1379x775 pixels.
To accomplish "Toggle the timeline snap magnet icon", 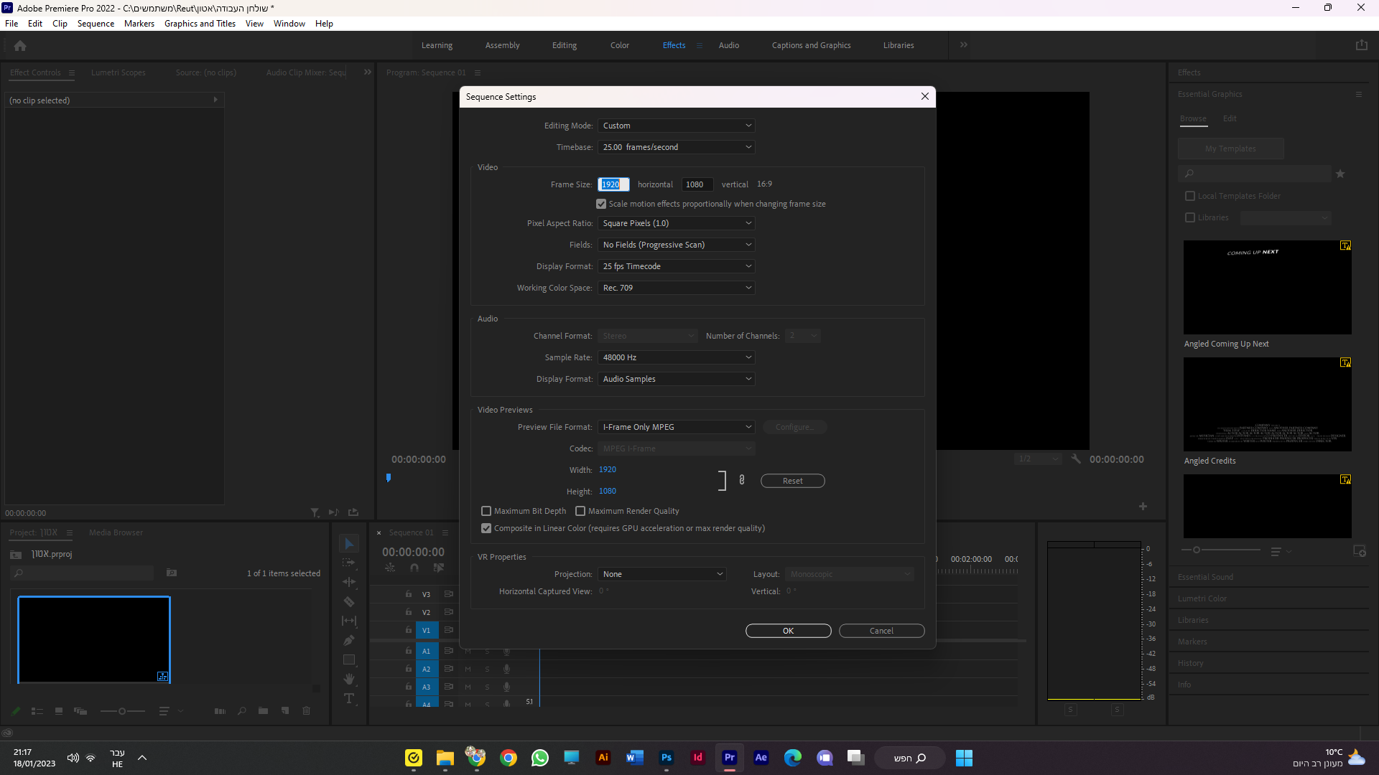I will pos(414,568).
